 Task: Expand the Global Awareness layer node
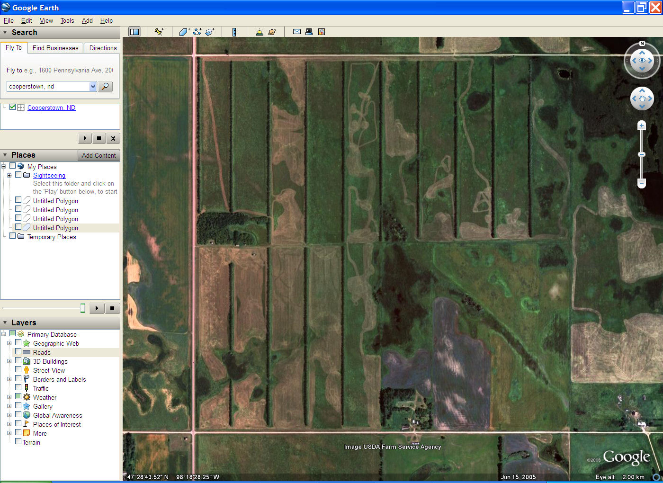point(9,415)
